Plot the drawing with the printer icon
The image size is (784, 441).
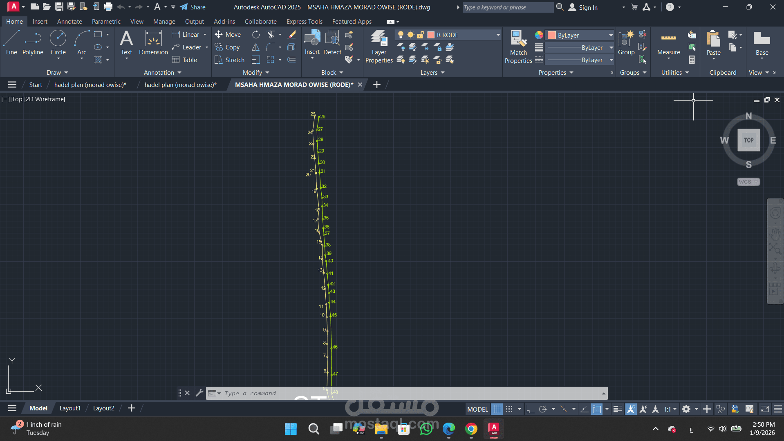point(108,7)
